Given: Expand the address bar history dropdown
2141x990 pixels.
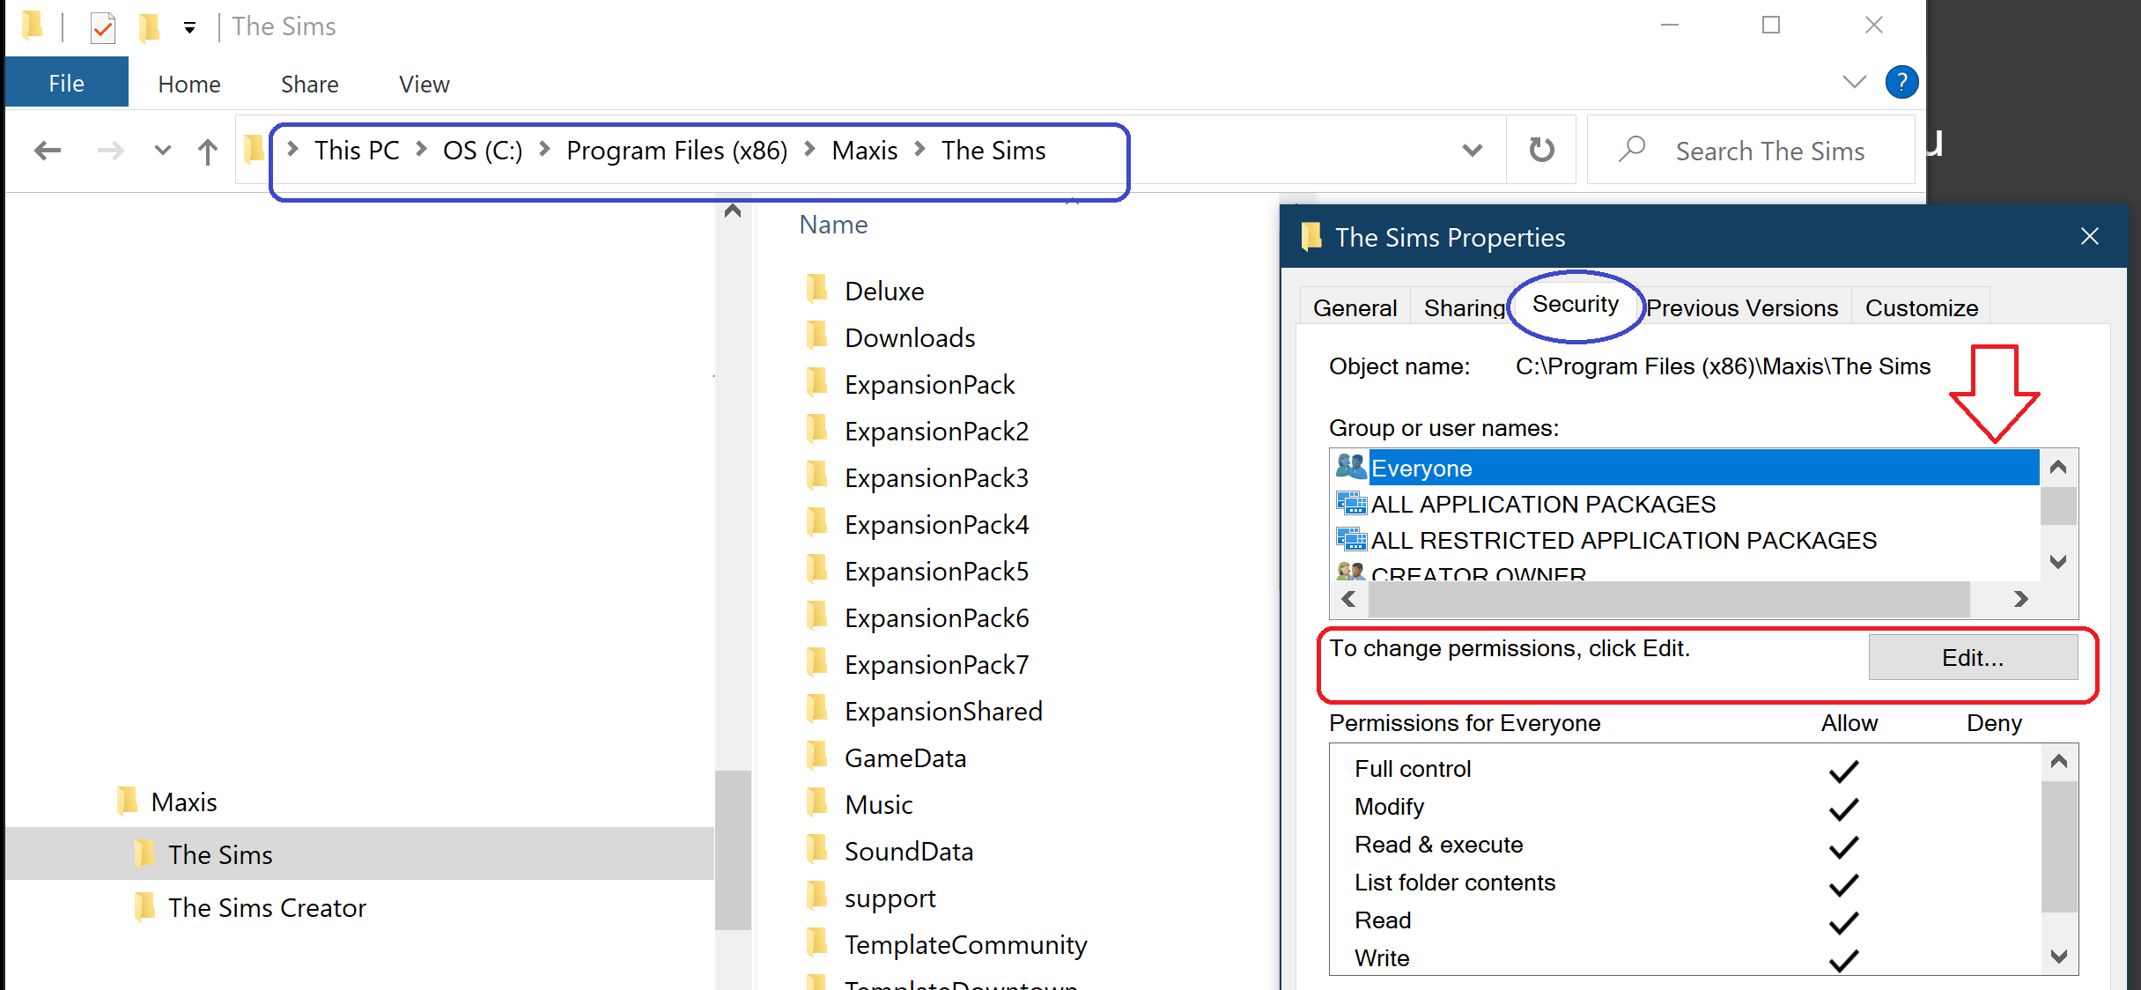Looking at the screenshot, I should pos(1472,151).
